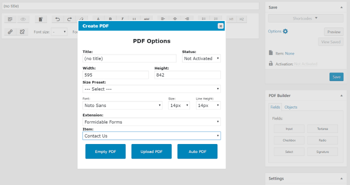Open the toolbar Font size dropdown
Viewport: 350px width, 185px height.
point(59,32)
